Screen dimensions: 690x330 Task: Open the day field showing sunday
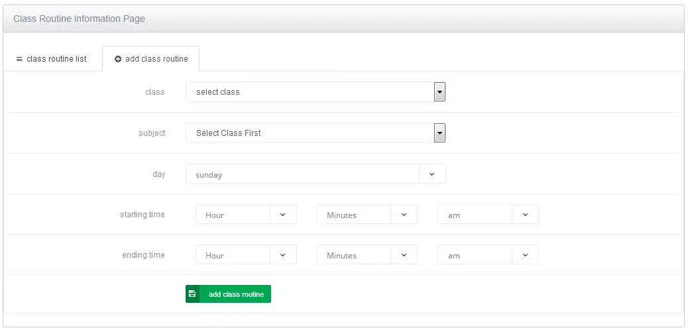pos(316,174)
